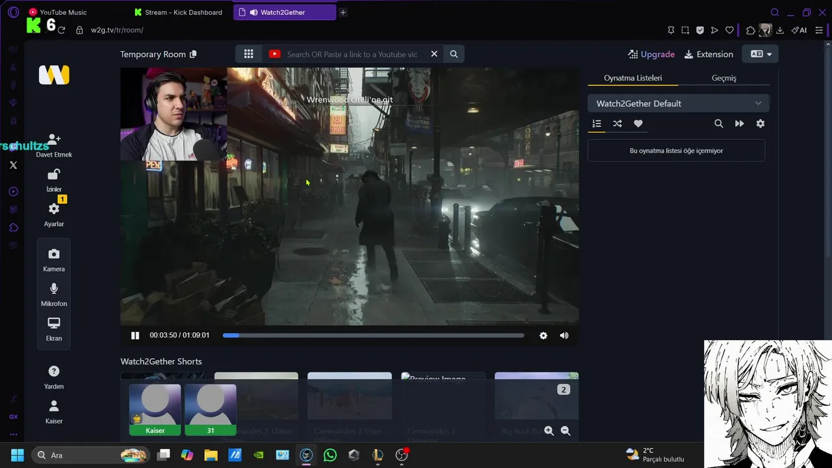Bookmark page with the heart icon
This screenshot has width=832, height=468.
point(729,30)
